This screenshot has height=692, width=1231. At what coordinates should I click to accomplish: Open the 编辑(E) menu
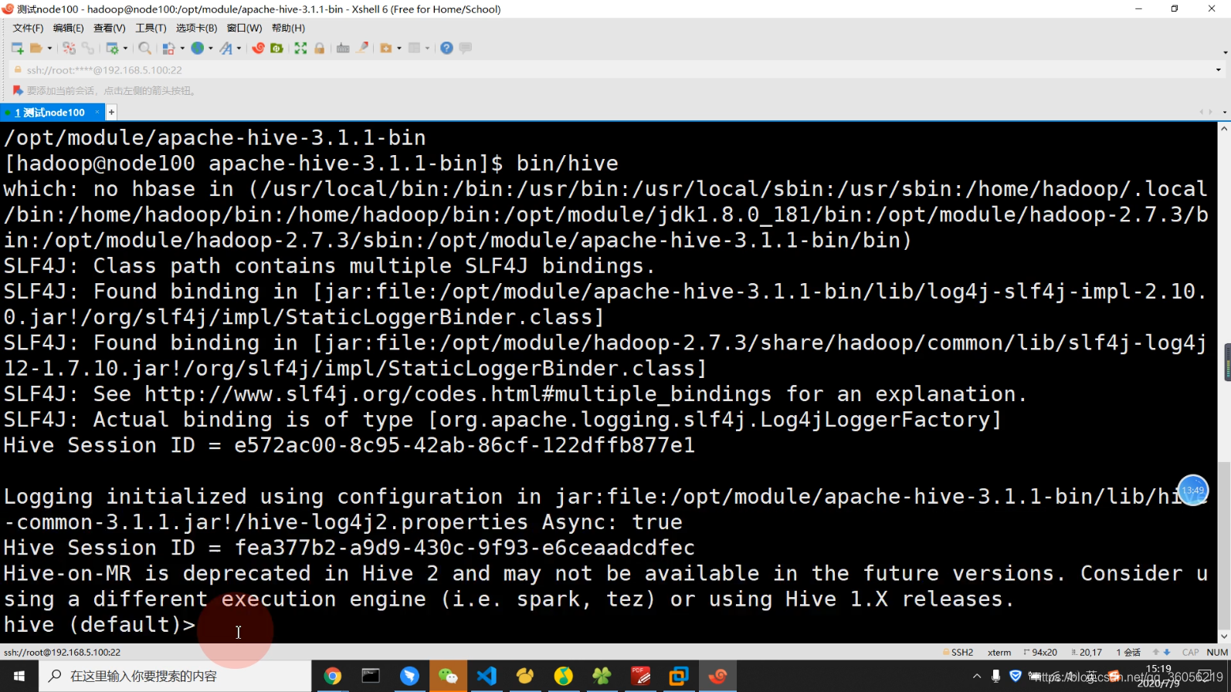(x=68, y=28)
